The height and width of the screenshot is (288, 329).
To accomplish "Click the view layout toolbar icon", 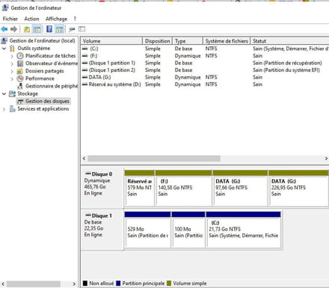I will (82, 29).
